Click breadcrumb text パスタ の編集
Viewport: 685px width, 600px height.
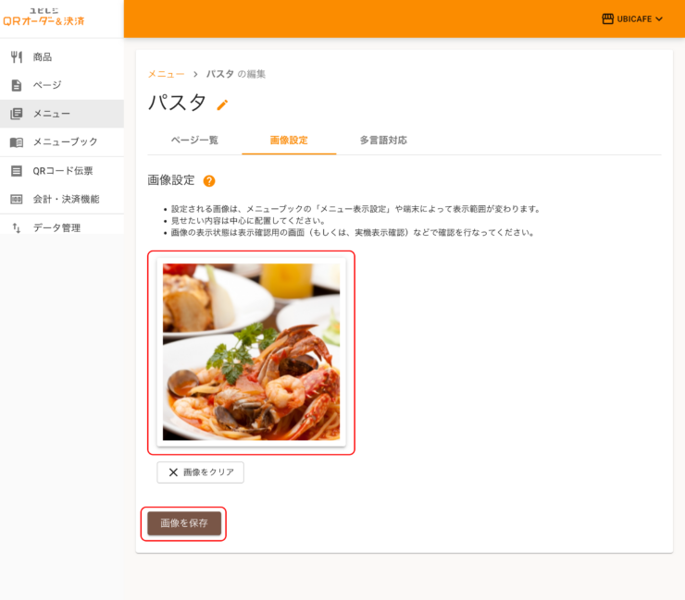coord(236,74)
